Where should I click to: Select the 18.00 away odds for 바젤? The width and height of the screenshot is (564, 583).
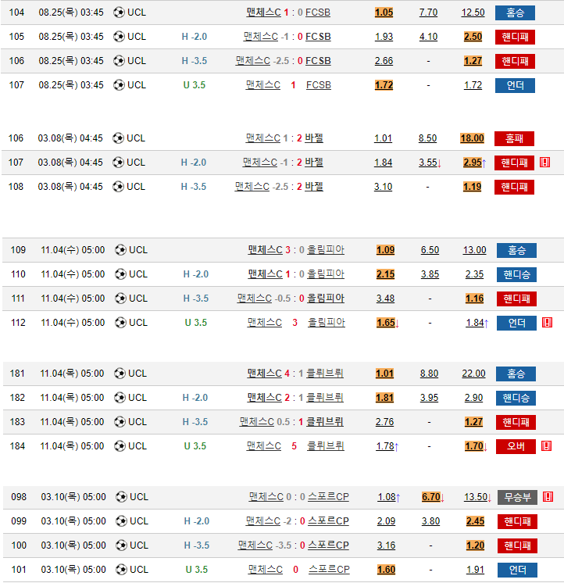pos(473,138)
